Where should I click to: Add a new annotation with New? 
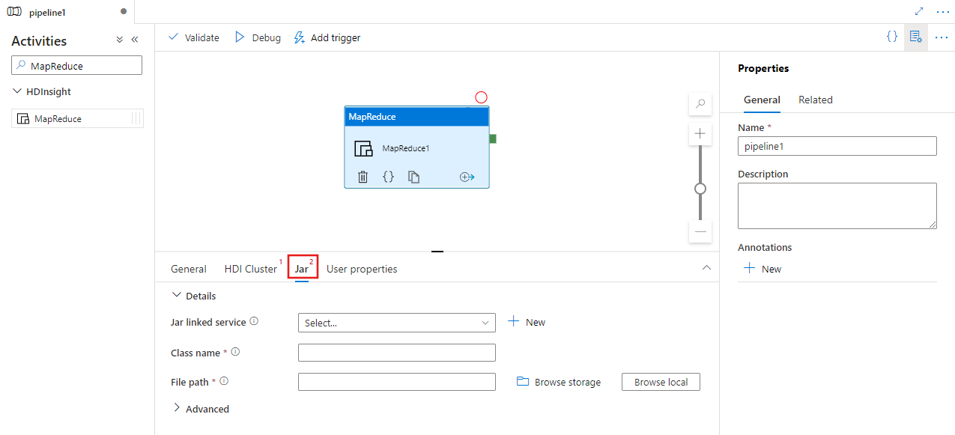[763, 269]
